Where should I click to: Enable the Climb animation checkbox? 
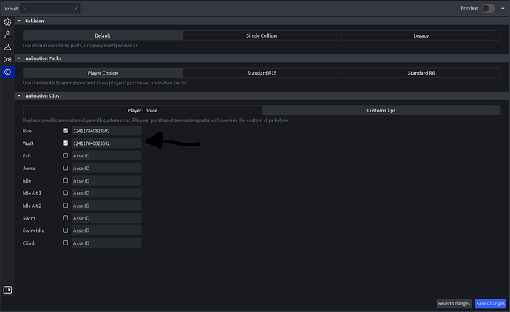point(65,243)
